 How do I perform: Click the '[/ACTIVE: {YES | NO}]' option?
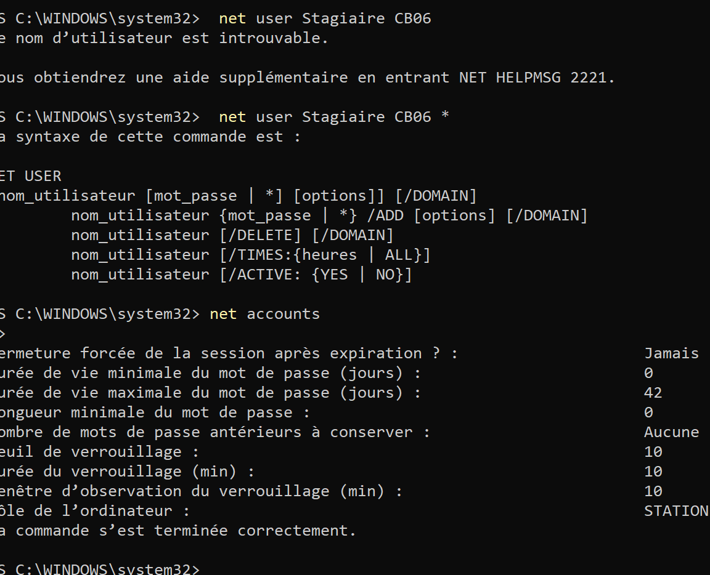click(316, 275)
